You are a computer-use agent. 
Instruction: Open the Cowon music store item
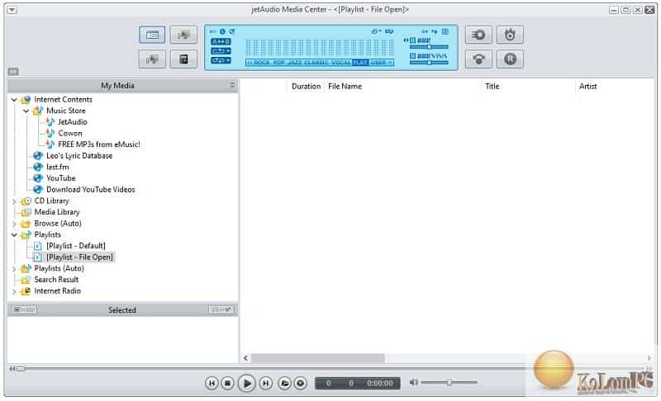pyautogui.click(x=70, y=134)
